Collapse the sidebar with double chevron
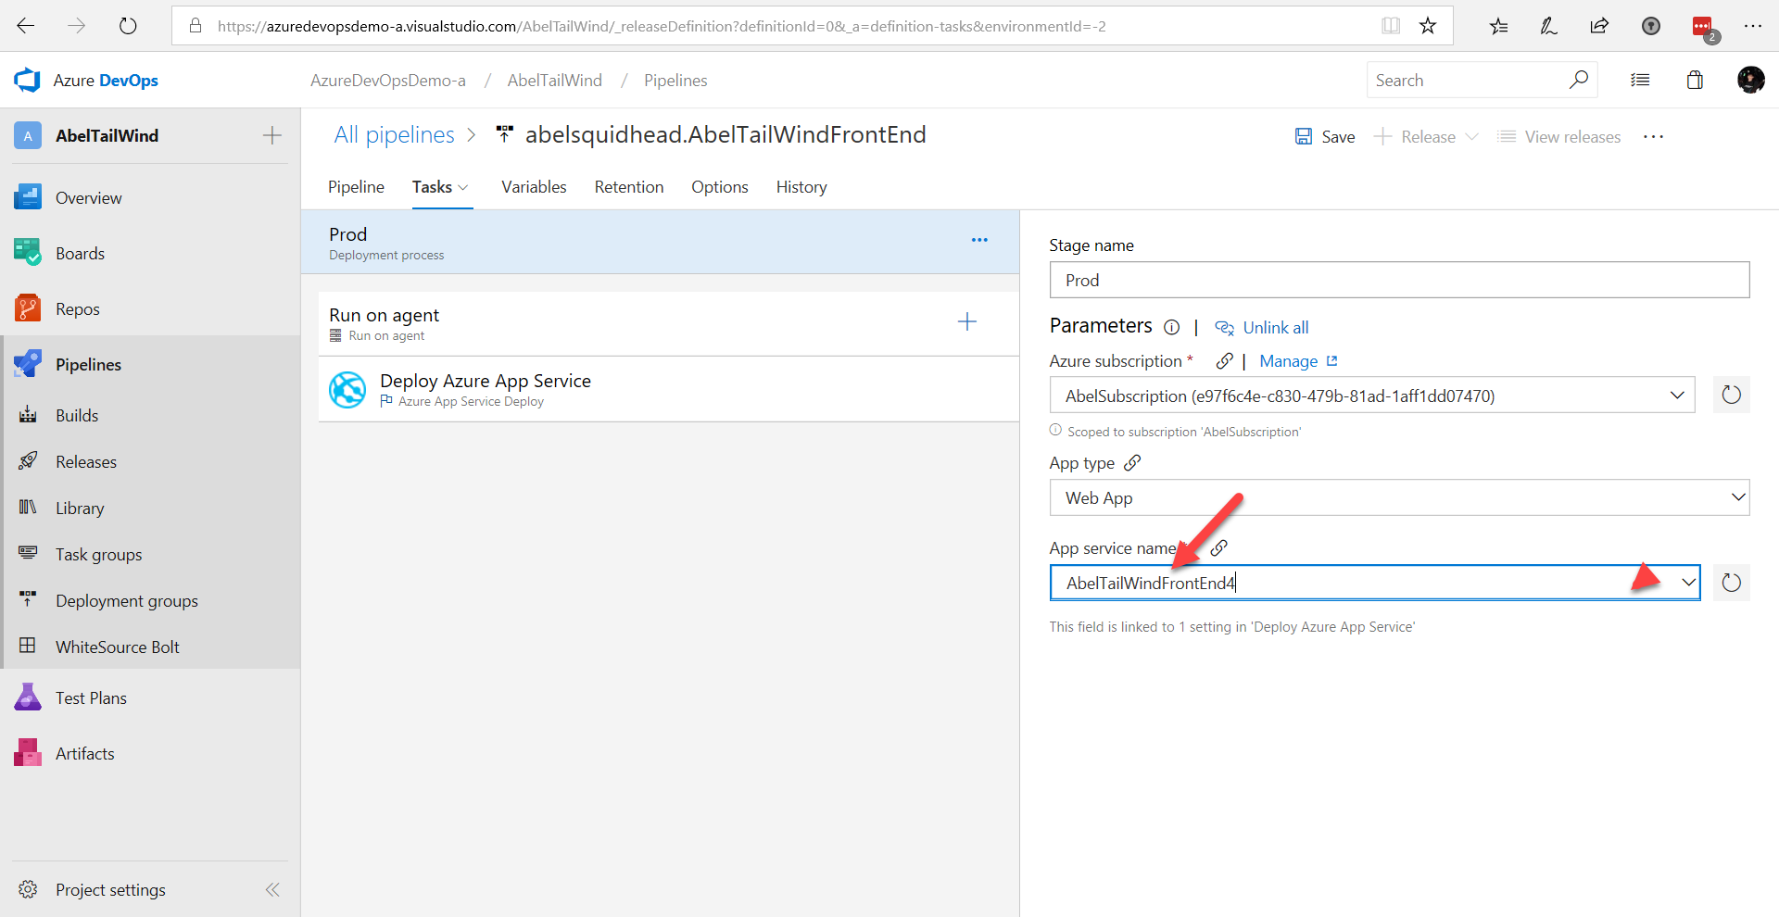Image resolution: width=1779 pixels, height=917 pixels. pyautogui.click(x=272, y=890)
